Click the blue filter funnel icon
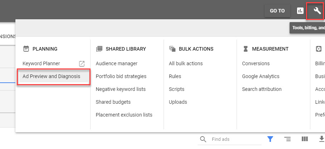 pyautogui.click(x=270, y=139)
